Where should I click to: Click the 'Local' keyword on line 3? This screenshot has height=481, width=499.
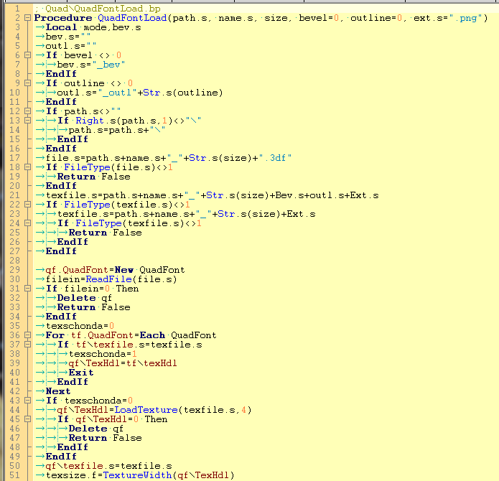click(61, 27)
